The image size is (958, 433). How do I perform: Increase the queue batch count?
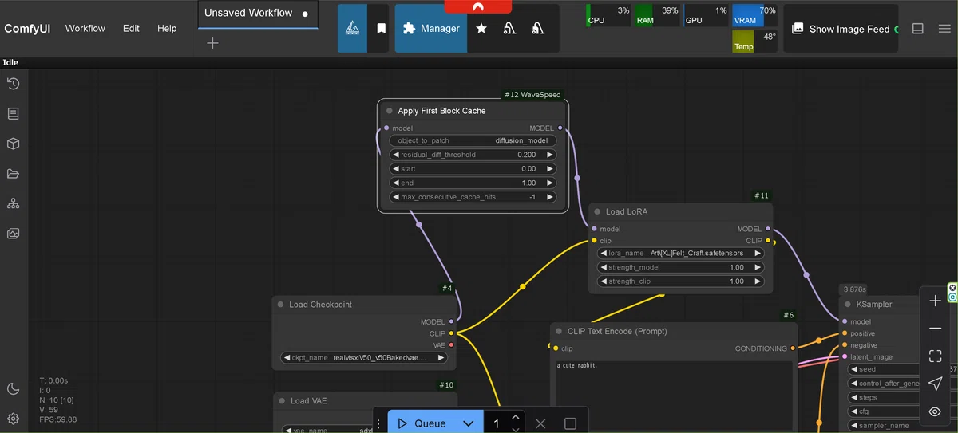(516, 417)
